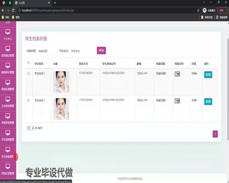Tick the checkbox for the 档案标题4 row

28,73
